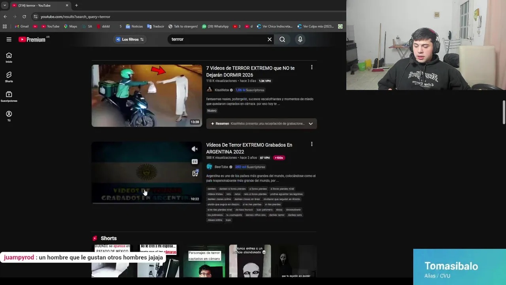
Task: Click the 'videos tristes' tag
Action: pos(215,194)
